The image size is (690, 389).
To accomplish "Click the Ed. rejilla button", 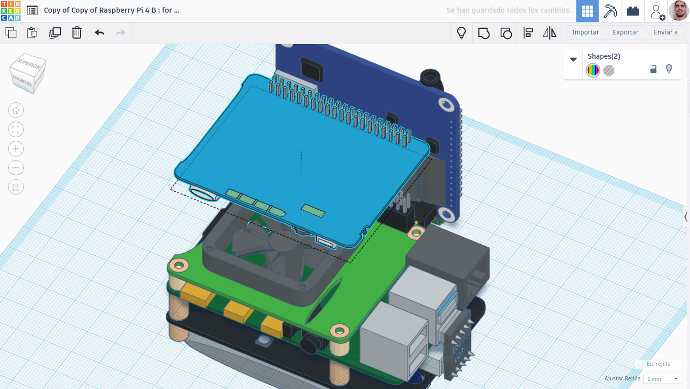I will pos(659,364).
